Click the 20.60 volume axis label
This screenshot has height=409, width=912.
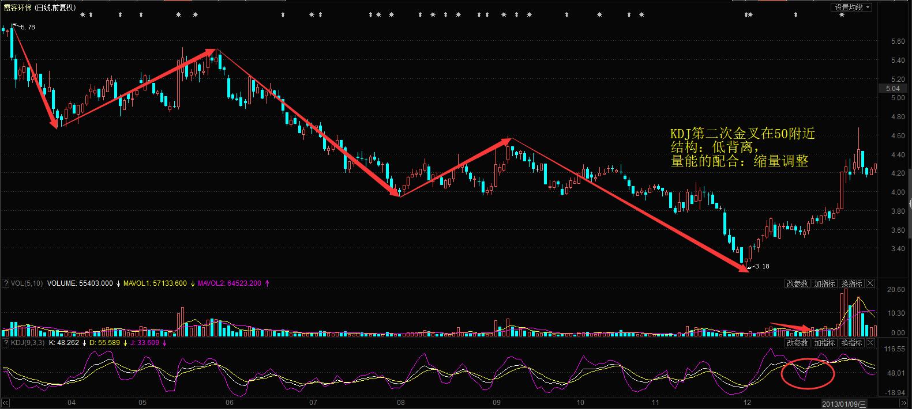tap(897, 290)
